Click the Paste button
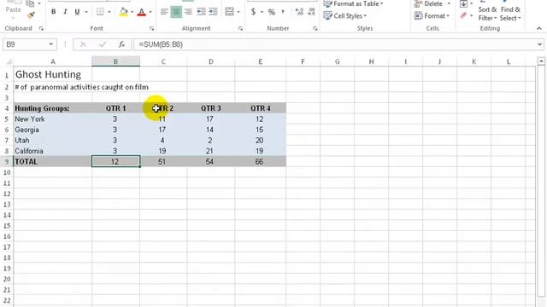Screen dimensions: 547x307 click(13, 9)
